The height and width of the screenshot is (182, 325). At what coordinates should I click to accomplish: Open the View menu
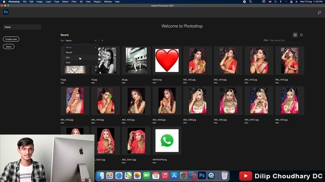point(88,2)
